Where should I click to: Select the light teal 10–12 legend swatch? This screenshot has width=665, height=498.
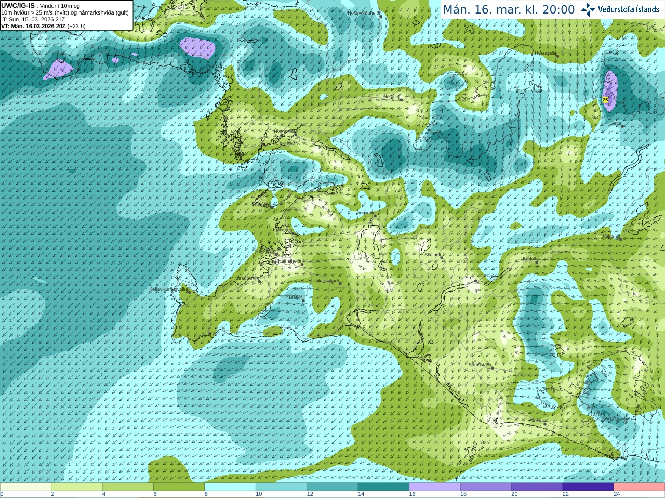pyautogui.click(x=282, y=487)
